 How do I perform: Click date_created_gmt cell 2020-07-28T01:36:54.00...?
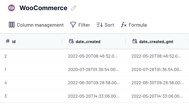pos(157,69)
